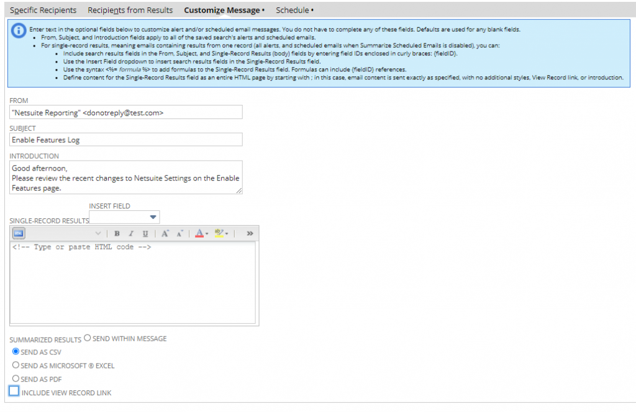636x412 pixels.
Task: Click into the Single-Record Results HTML editor area
Action: click(133, 283)
